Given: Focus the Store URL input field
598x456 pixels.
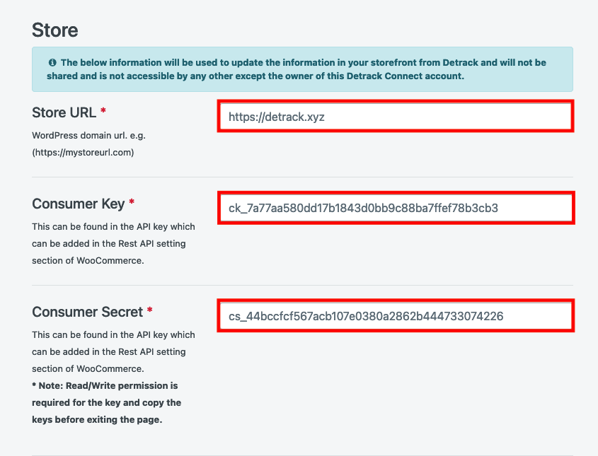Looking at the screenshot, I should [x=396, y=117].
